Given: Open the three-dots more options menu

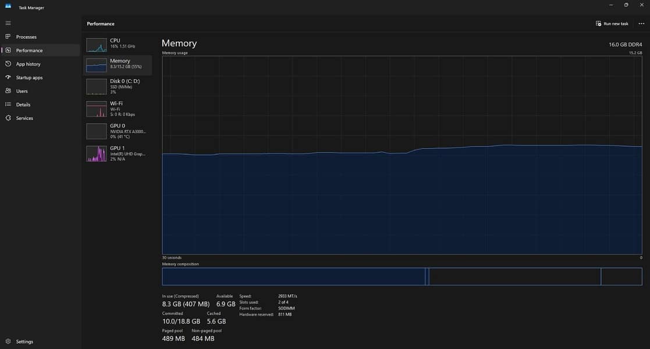Looking at the screenshot, I should coord(641,24).
